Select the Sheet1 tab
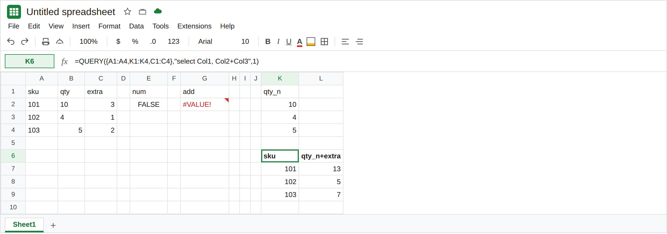This screenshot has height=234, width=667. pyautogui.click(x=24, y=225)
